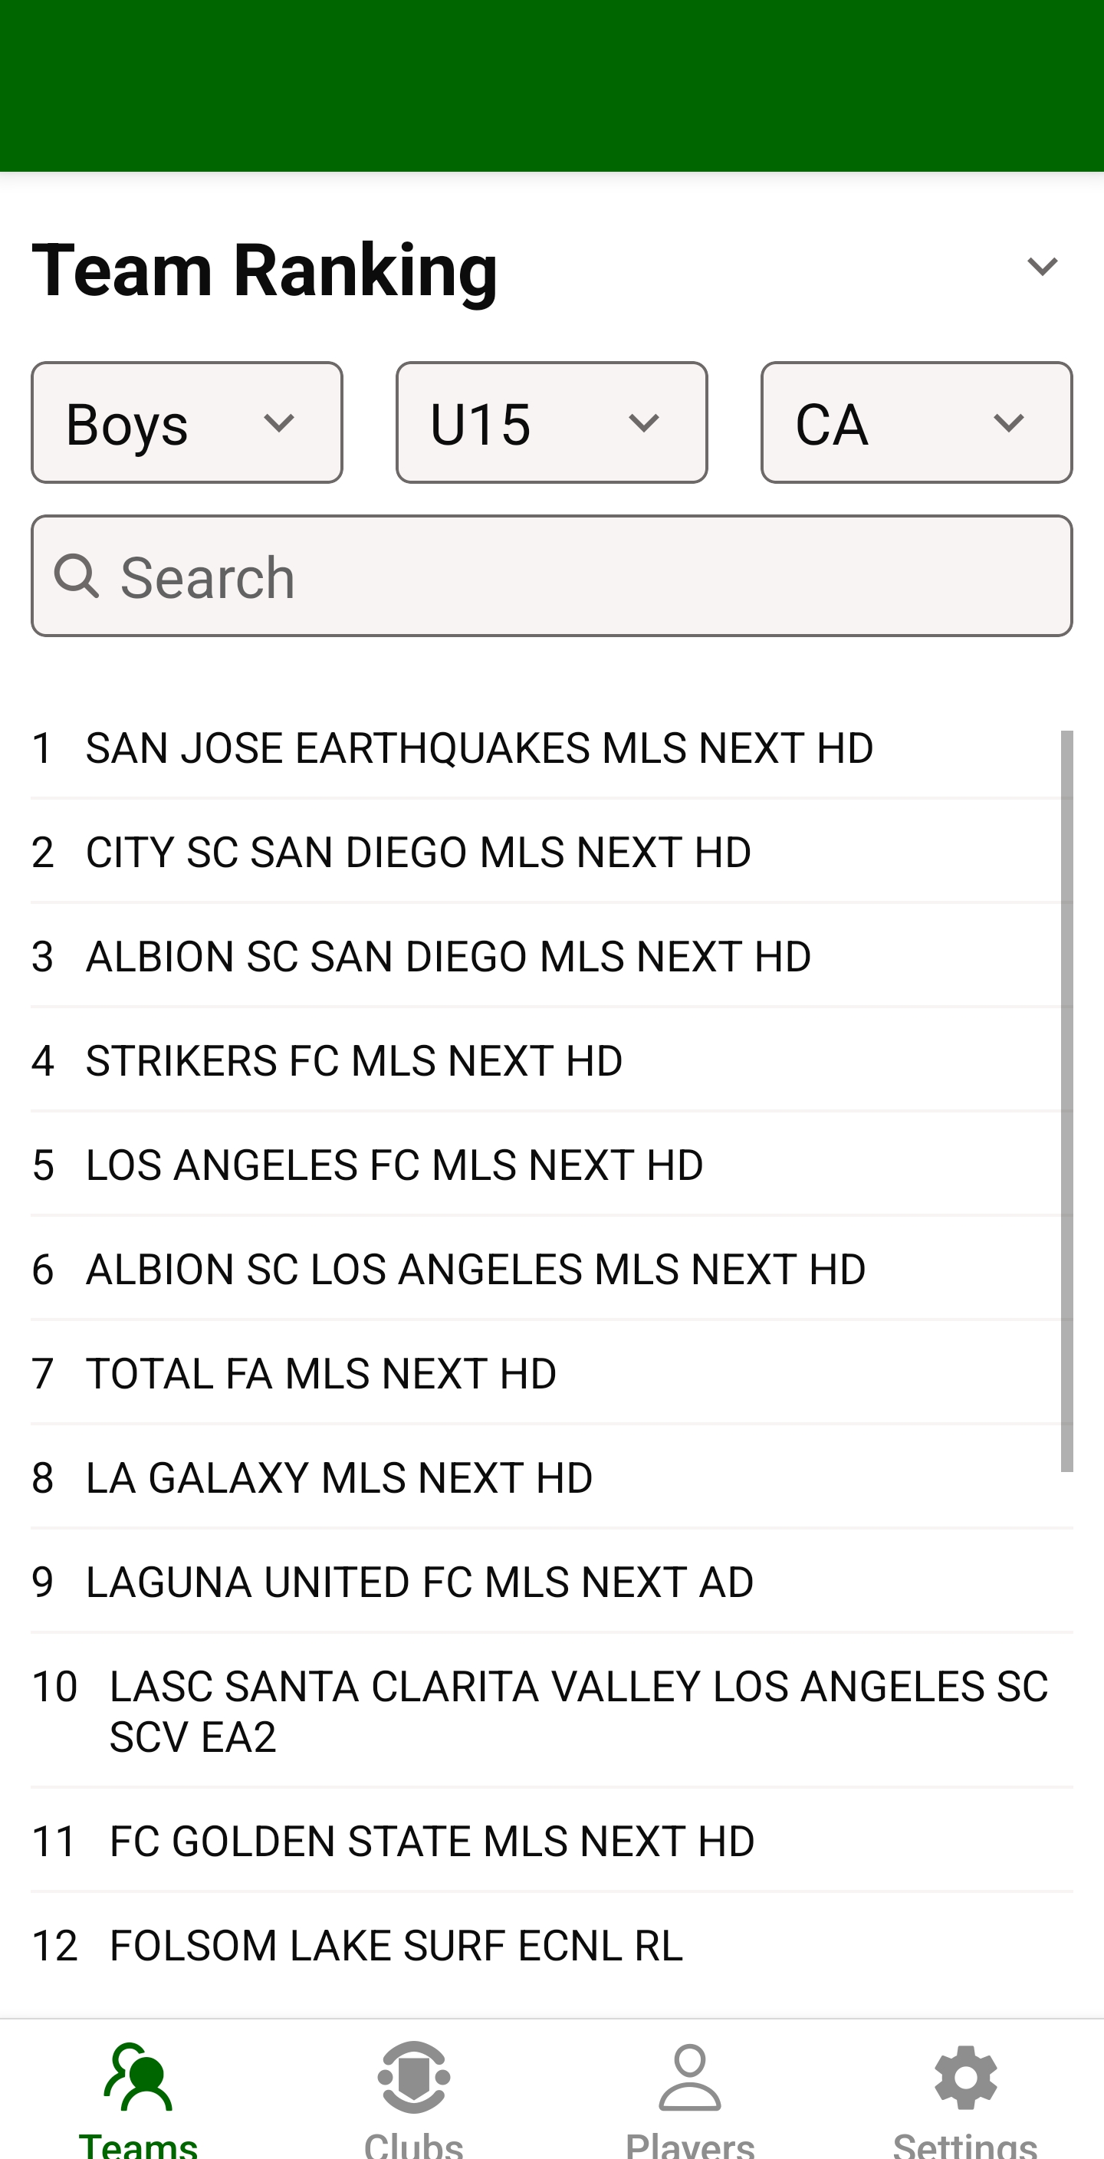This screenshot has height=2159, width=1104.
Task: Open the Clubs shield icon
Action: pyautogui.click(x=413, y=2078)
